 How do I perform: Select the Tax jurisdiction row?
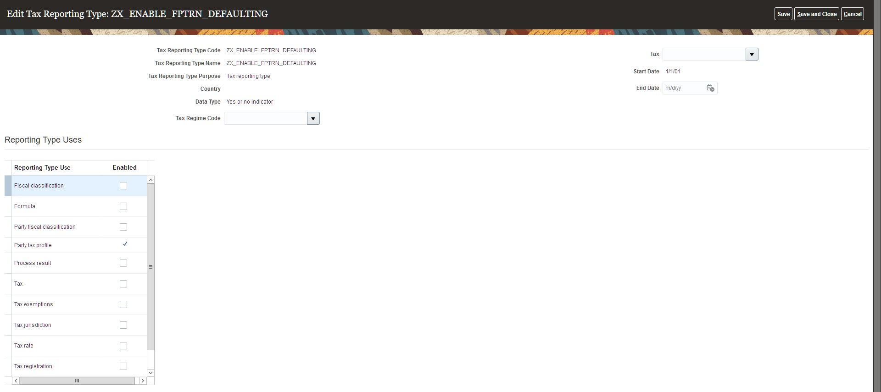[x=76, y=325]
